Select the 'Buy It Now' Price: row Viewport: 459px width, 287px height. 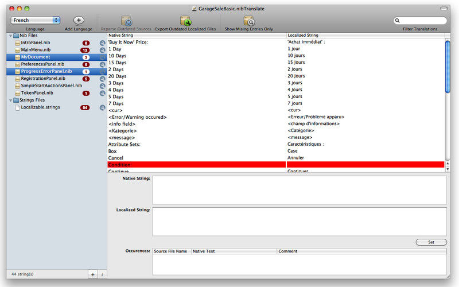point(276,42)
